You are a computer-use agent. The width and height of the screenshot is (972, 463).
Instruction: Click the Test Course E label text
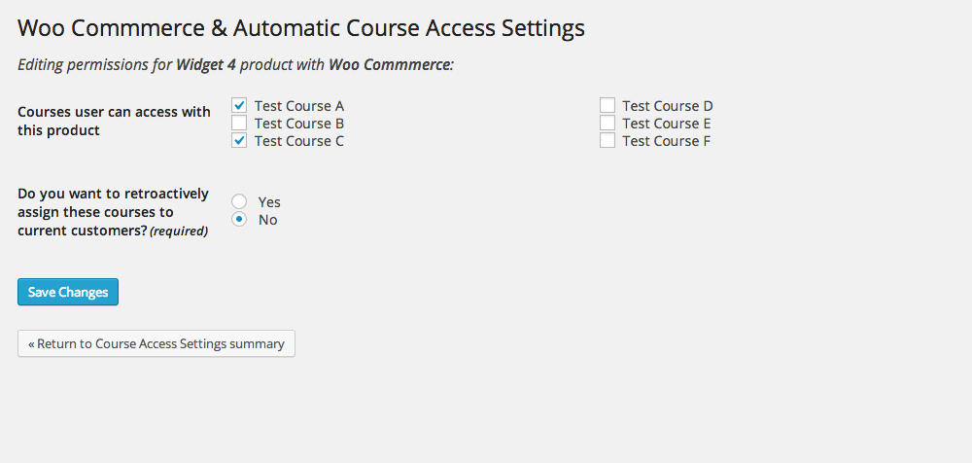coord(667,124)
